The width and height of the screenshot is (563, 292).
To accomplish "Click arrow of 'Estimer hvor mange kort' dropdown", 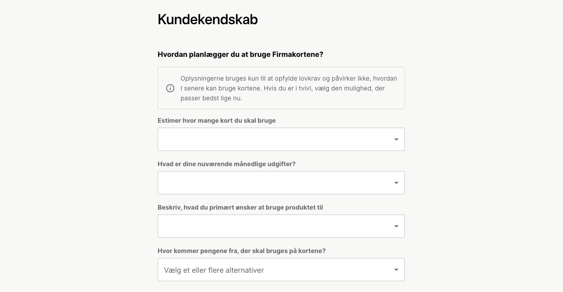I will click(x=396, y=140).
